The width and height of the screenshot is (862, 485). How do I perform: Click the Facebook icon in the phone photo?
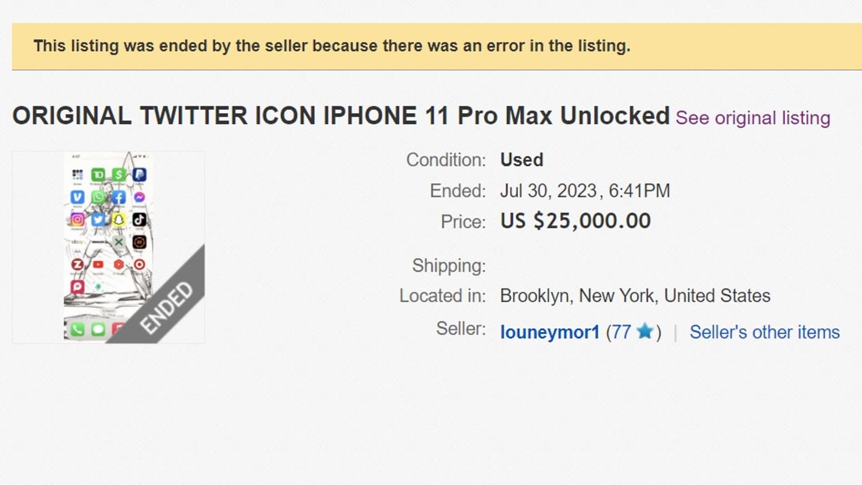click(x=119, y=197)
